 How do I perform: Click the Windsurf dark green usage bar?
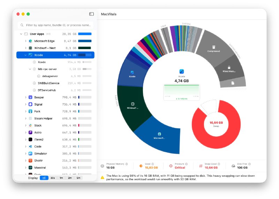(x=84, y=48)
